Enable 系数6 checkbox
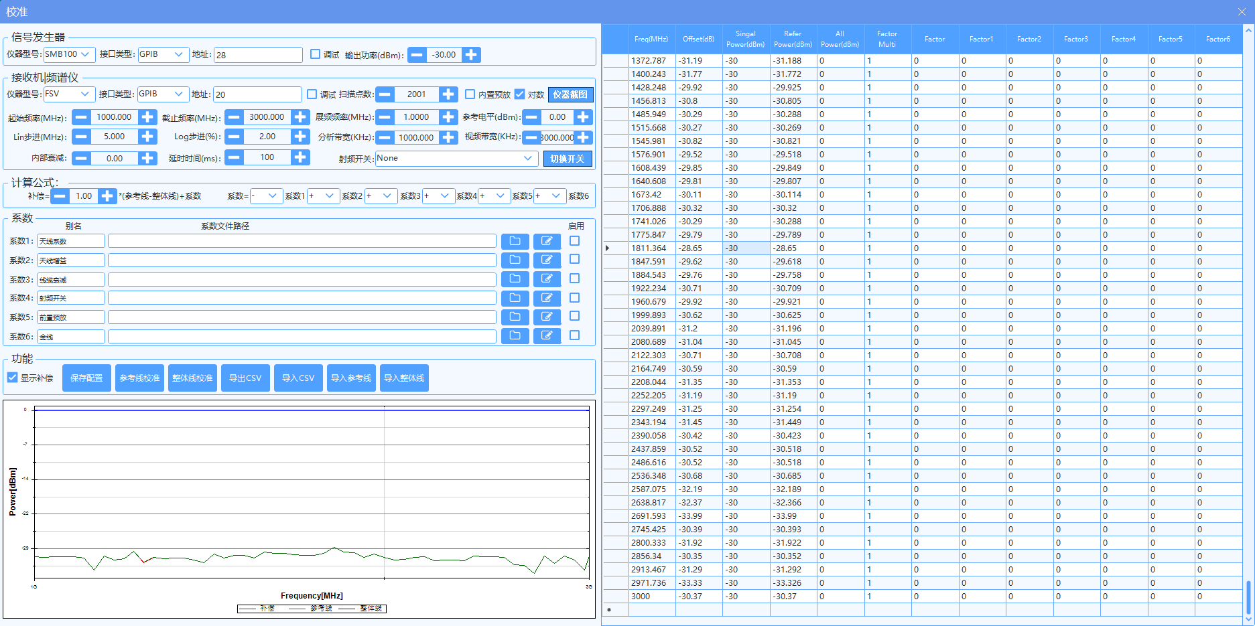The height and width of the screenshot is (626, 1255). coord(575,335)
